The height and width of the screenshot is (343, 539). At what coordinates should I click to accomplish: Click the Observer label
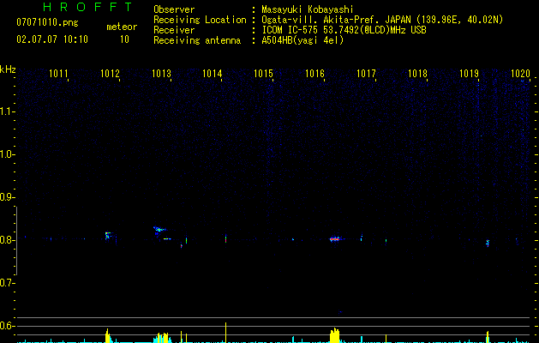click(x=174, y=9)
